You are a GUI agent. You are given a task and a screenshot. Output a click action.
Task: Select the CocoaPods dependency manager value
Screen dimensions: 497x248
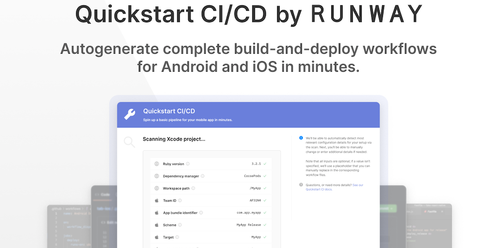(252, 176)
